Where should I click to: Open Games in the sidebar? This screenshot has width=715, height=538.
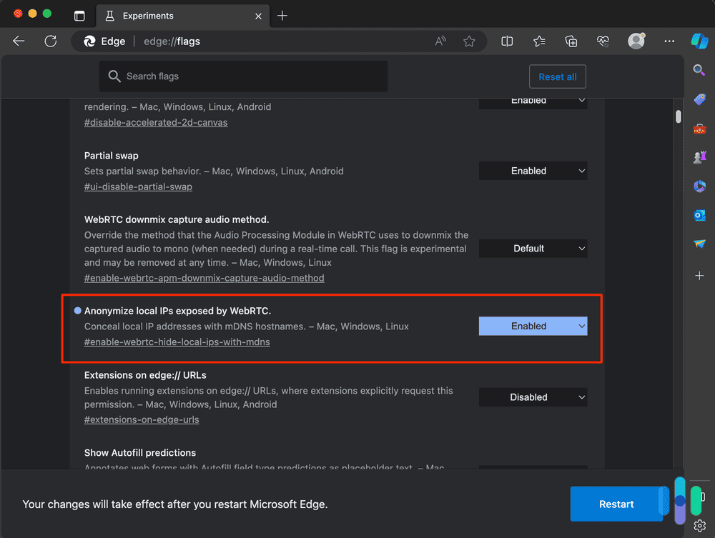point(699,156)
